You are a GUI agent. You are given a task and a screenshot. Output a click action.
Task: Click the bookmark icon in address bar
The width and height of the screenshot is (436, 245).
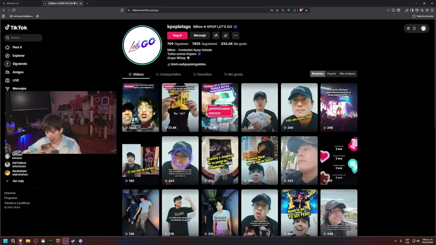[x=122, y=10]
